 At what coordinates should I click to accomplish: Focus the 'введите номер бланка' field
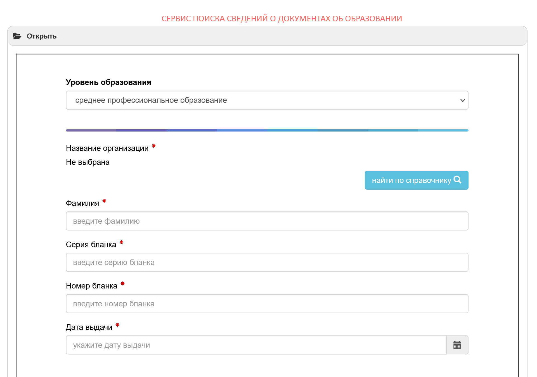(x=267, y=304)
